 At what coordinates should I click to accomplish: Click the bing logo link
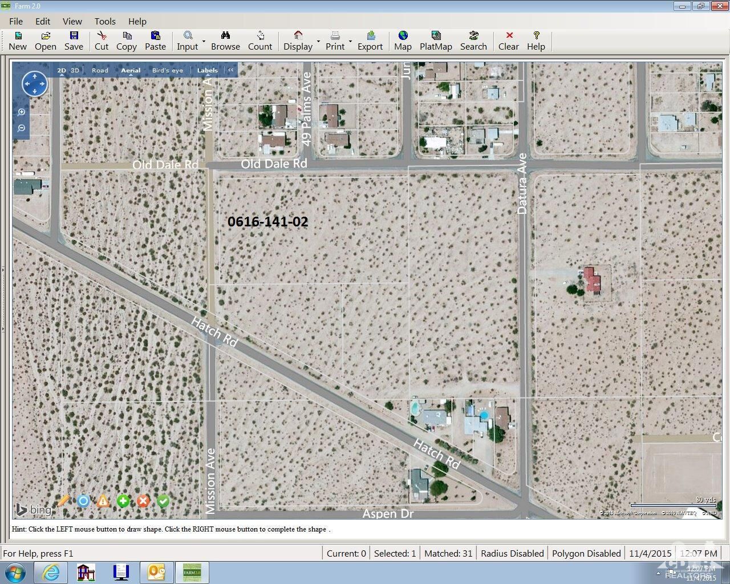(x=33, y=509)
